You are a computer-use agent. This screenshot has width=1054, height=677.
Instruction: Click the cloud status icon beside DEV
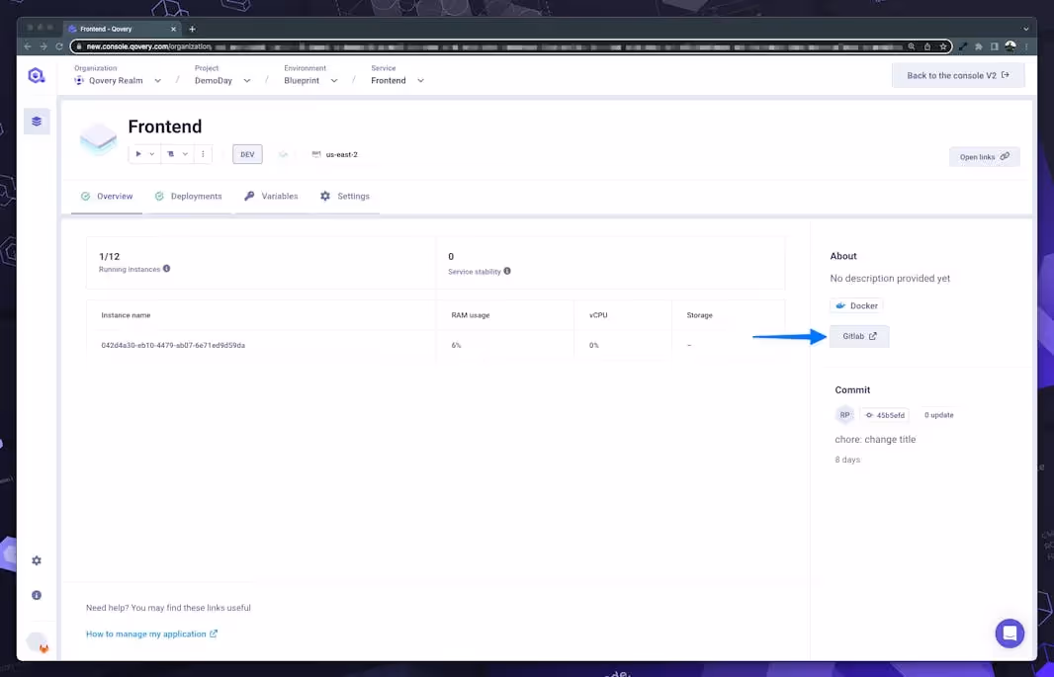[x=283, y=154]
